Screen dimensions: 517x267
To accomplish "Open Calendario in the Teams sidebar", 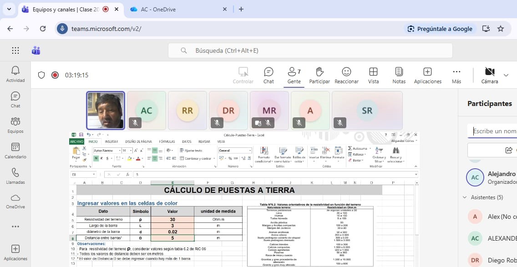I will pyautogui.click(x=15, y=151).
